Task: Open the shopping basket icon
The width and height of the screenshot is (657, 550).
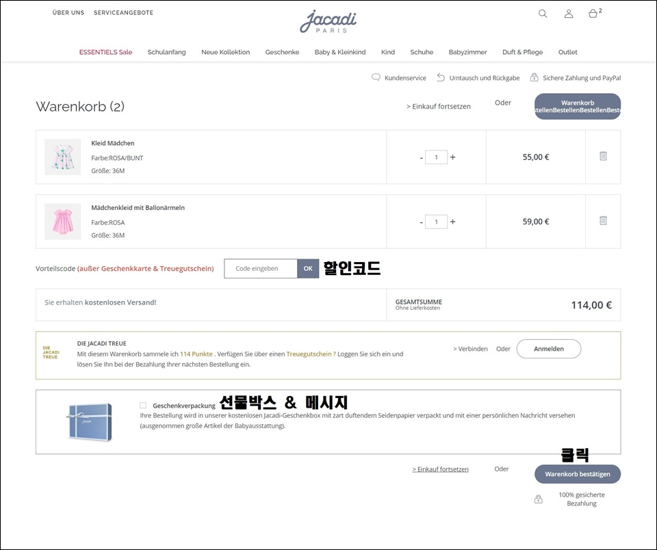Action: (x=593, y=14)
